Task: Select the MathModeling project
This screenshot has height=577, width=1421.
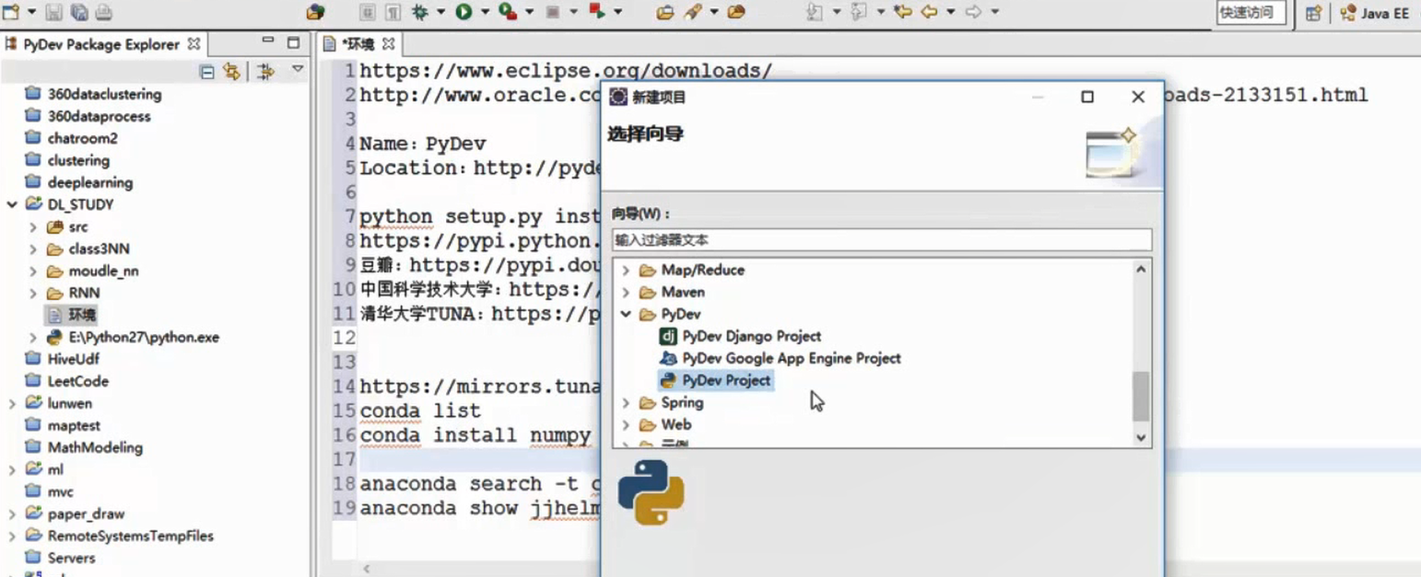Action: pos(83,447)
